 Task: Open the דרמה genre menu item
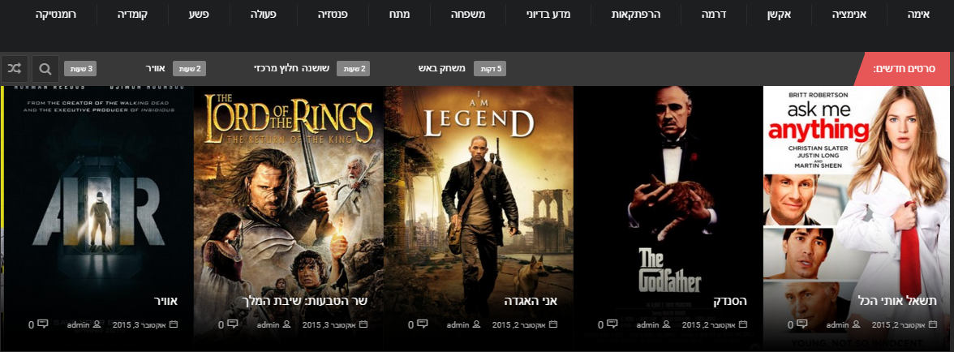click(714, 13)
